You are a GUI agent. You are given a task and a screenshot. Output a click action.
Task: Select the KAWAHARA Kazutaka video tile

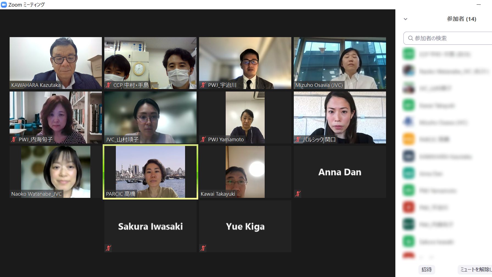point(56,63)
